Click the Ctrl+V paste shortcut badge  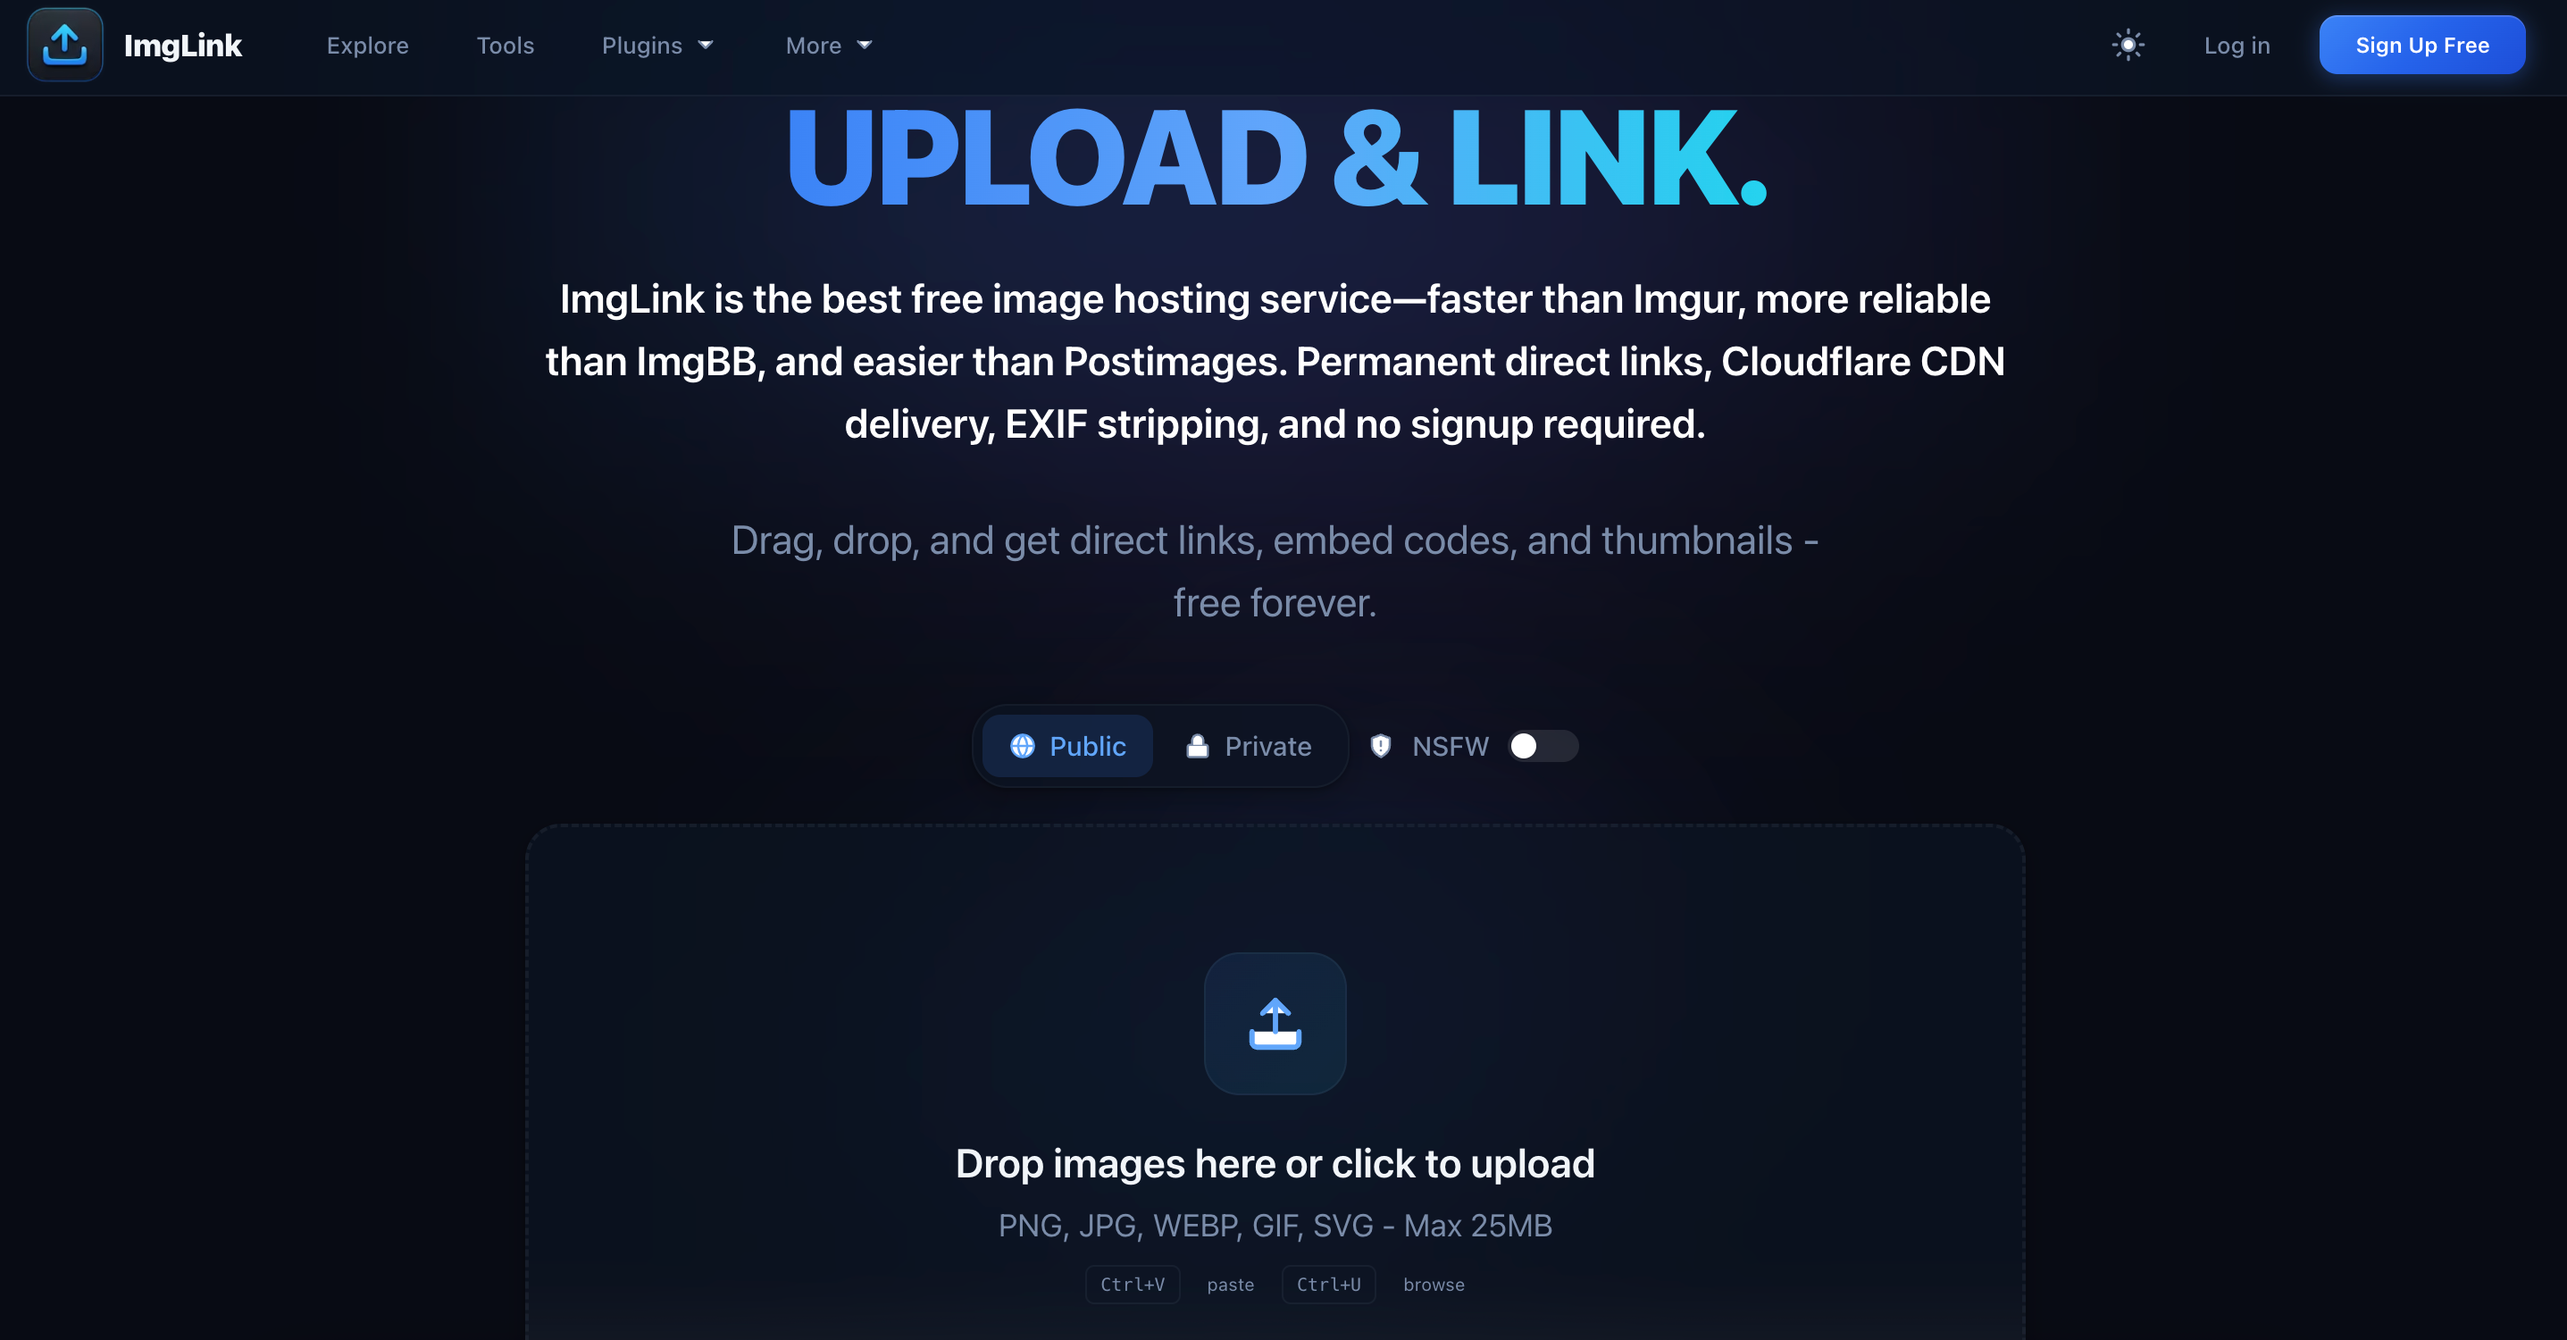click(x=1132, y=1285)
